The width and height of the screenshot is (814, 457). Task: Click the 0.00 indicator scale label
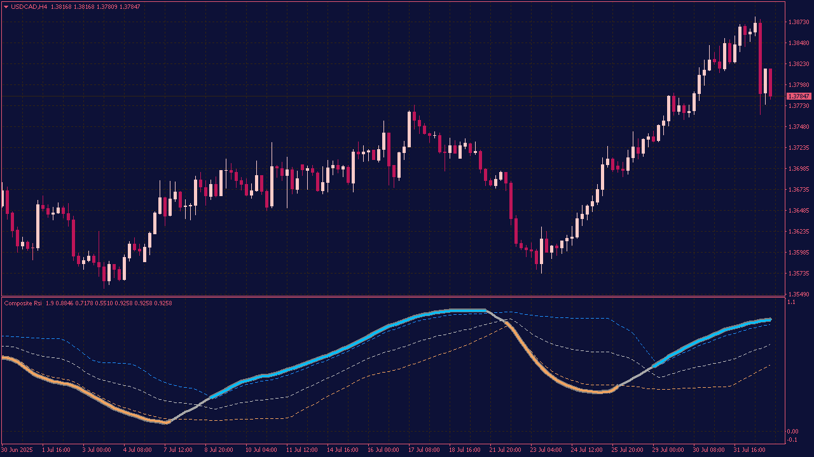(x=792, y=432)
